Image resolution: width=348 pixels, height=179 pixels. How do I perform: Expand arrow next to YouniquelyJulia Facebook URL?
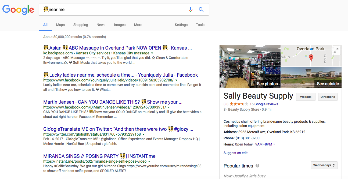tap(177, 80)
